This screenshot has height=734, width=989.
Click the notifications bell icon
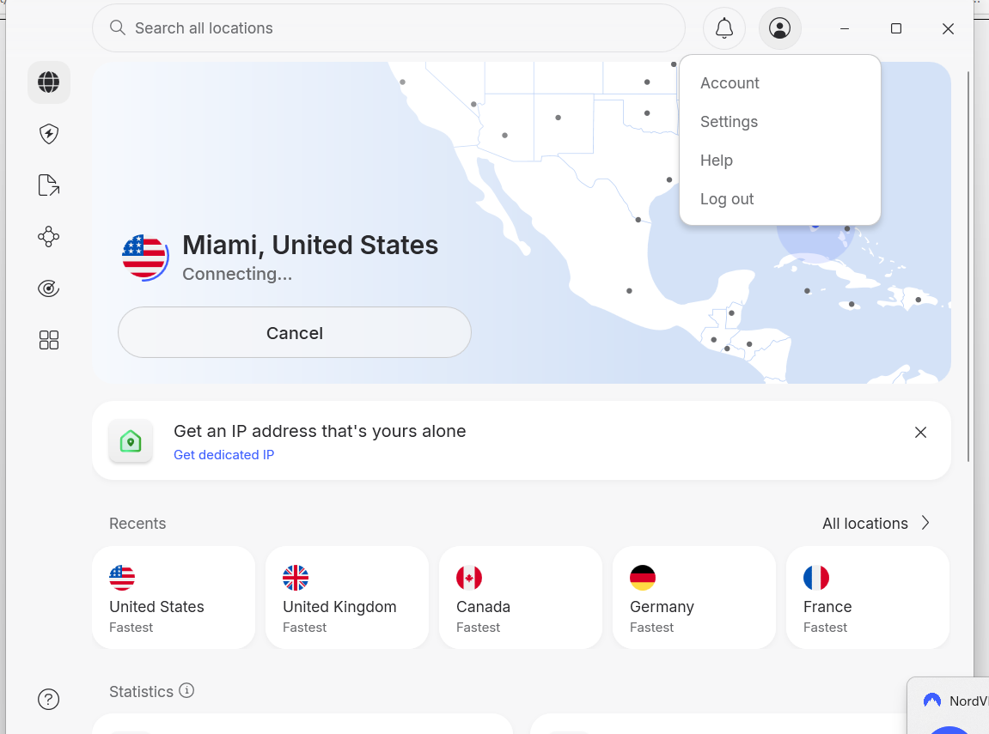click(724, 28)
